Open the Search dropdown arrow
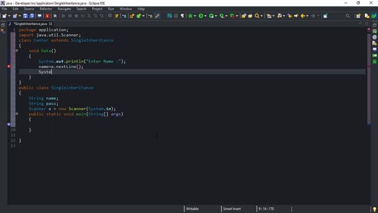Image resolution: width=378 pixels, height=213 pixels. click(x=262, y=16)
